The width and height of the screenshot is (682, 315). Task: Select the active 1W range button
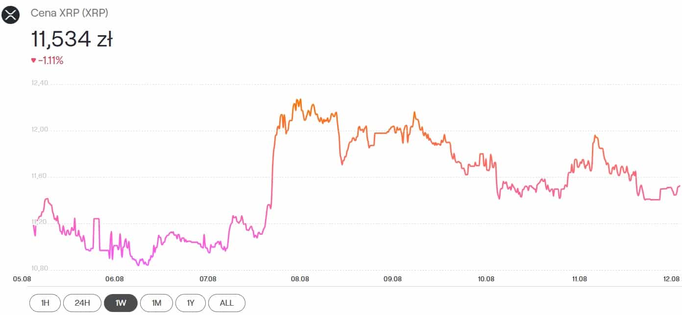pos(121,303)
